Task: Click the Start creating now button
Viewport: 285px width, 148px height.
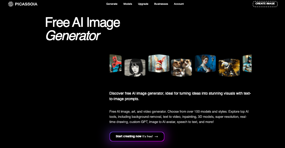Action: coord(137,137)
